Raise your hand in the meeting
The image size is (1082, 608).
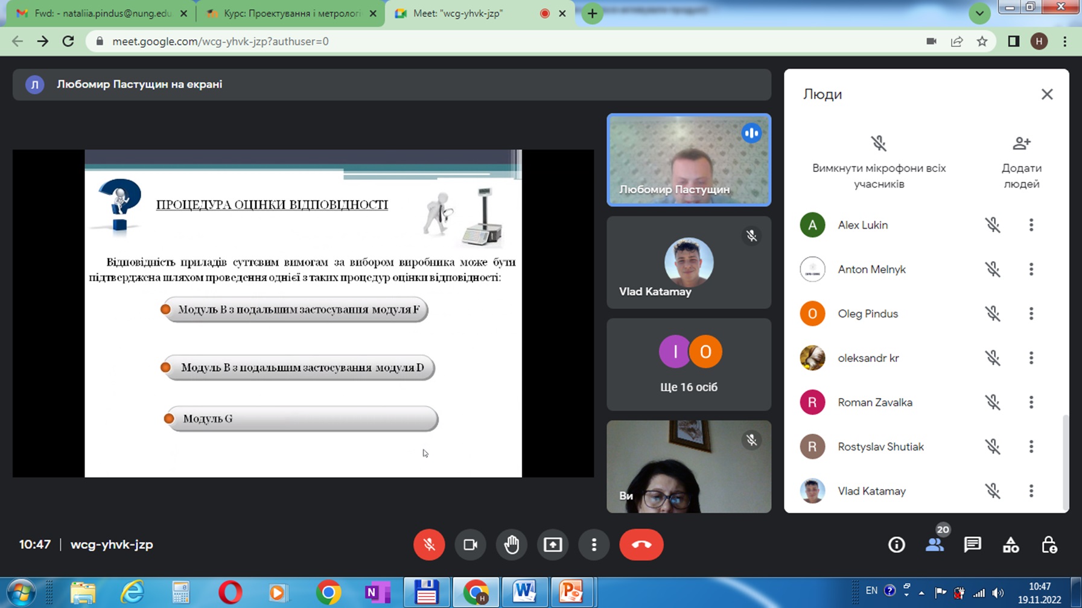(512, 545)
